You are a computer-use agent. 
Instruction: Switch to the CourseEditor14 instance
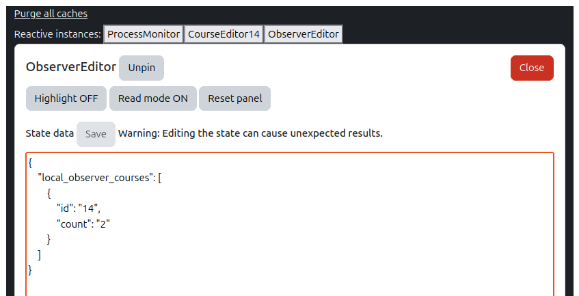[x=224, y=34]
